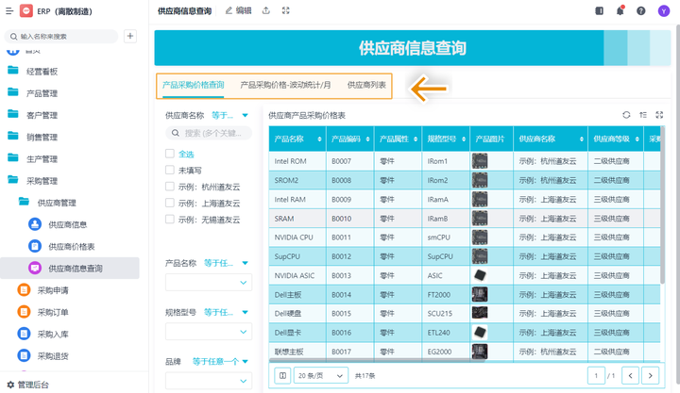Click the share/export icon next to 编辑

(x=266, y=10)
